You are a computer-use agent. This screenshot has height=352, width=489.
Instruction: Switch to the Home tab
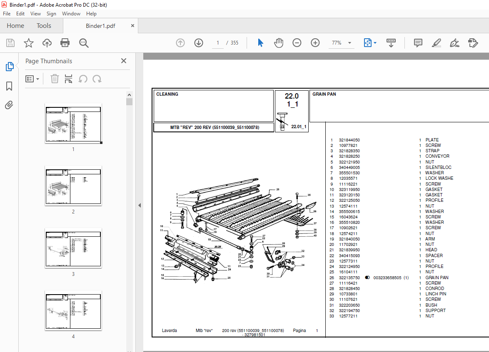(x=15, y=25)
